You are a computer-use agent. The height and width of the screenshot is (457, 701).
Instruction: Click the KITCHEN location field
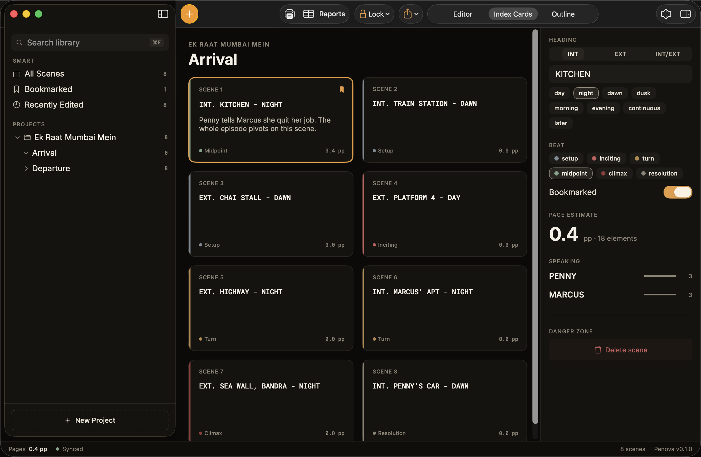tap(620, 74)
